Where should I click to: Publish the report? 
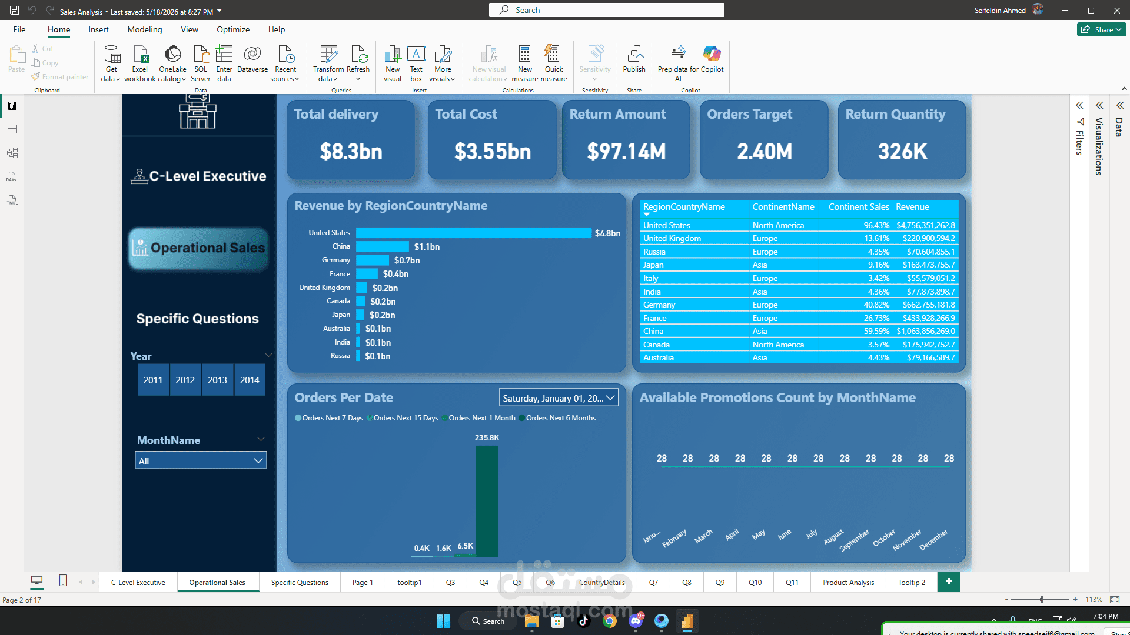tap(634, 59)
